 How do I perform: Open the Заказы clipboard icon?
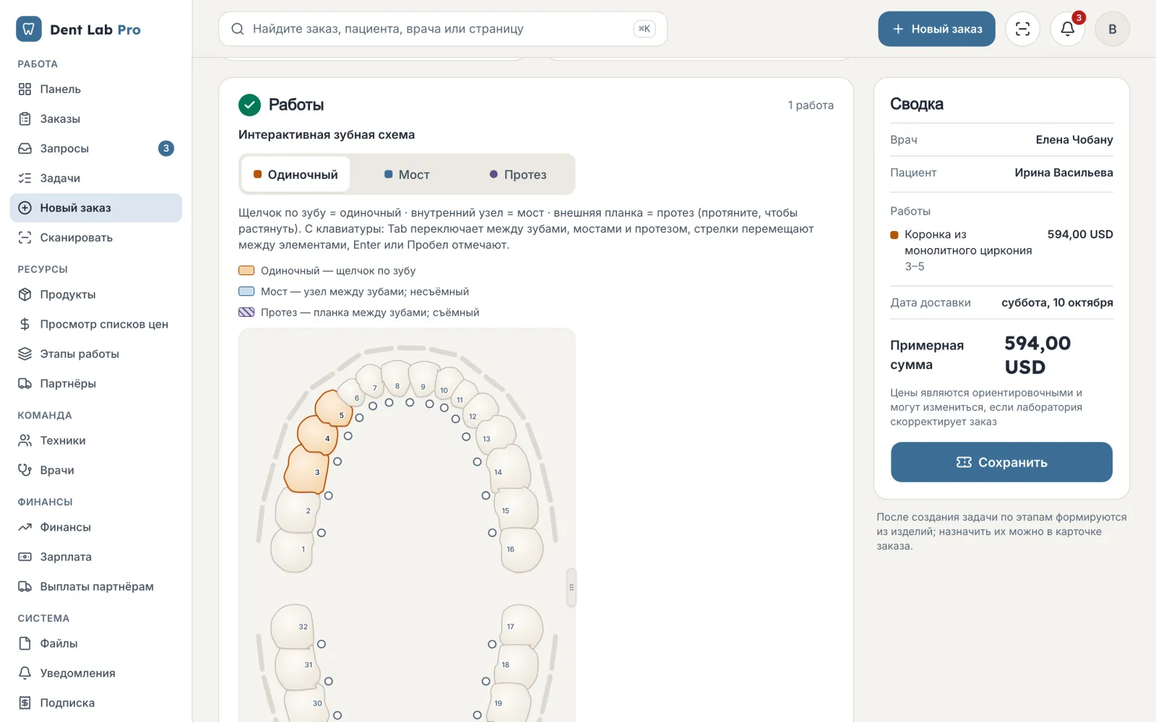[25, 118]
